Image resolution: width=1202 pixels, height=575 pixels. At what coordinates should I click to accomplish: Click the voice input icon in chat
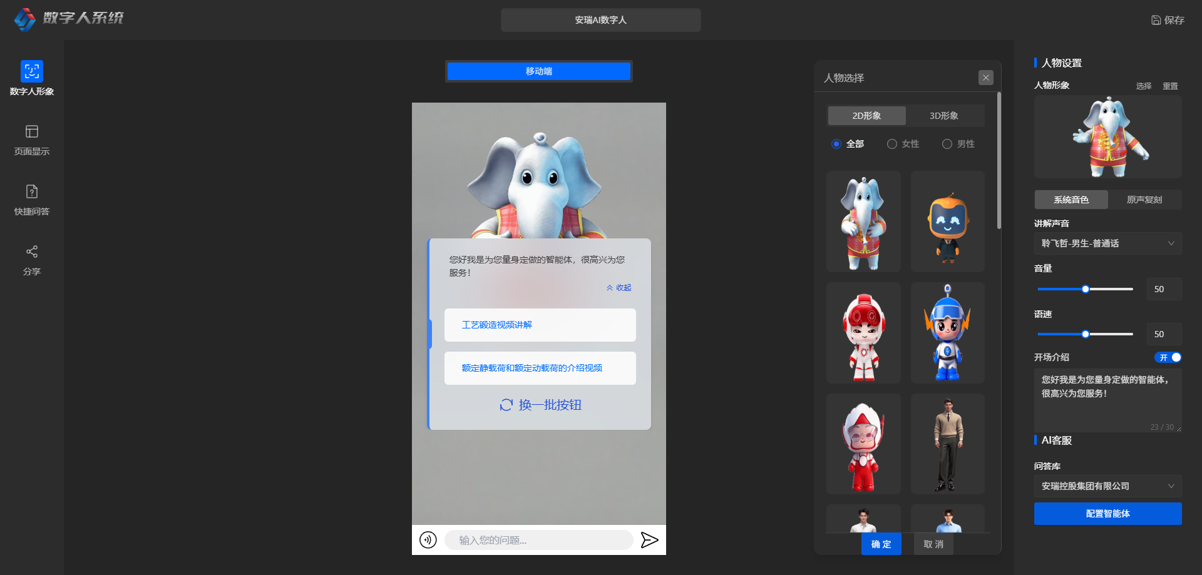point(428,539)
